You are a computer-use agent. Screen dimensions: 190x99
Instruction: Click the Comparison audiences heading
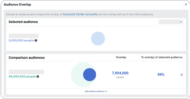pyautogui.click(x=27, y=58)
